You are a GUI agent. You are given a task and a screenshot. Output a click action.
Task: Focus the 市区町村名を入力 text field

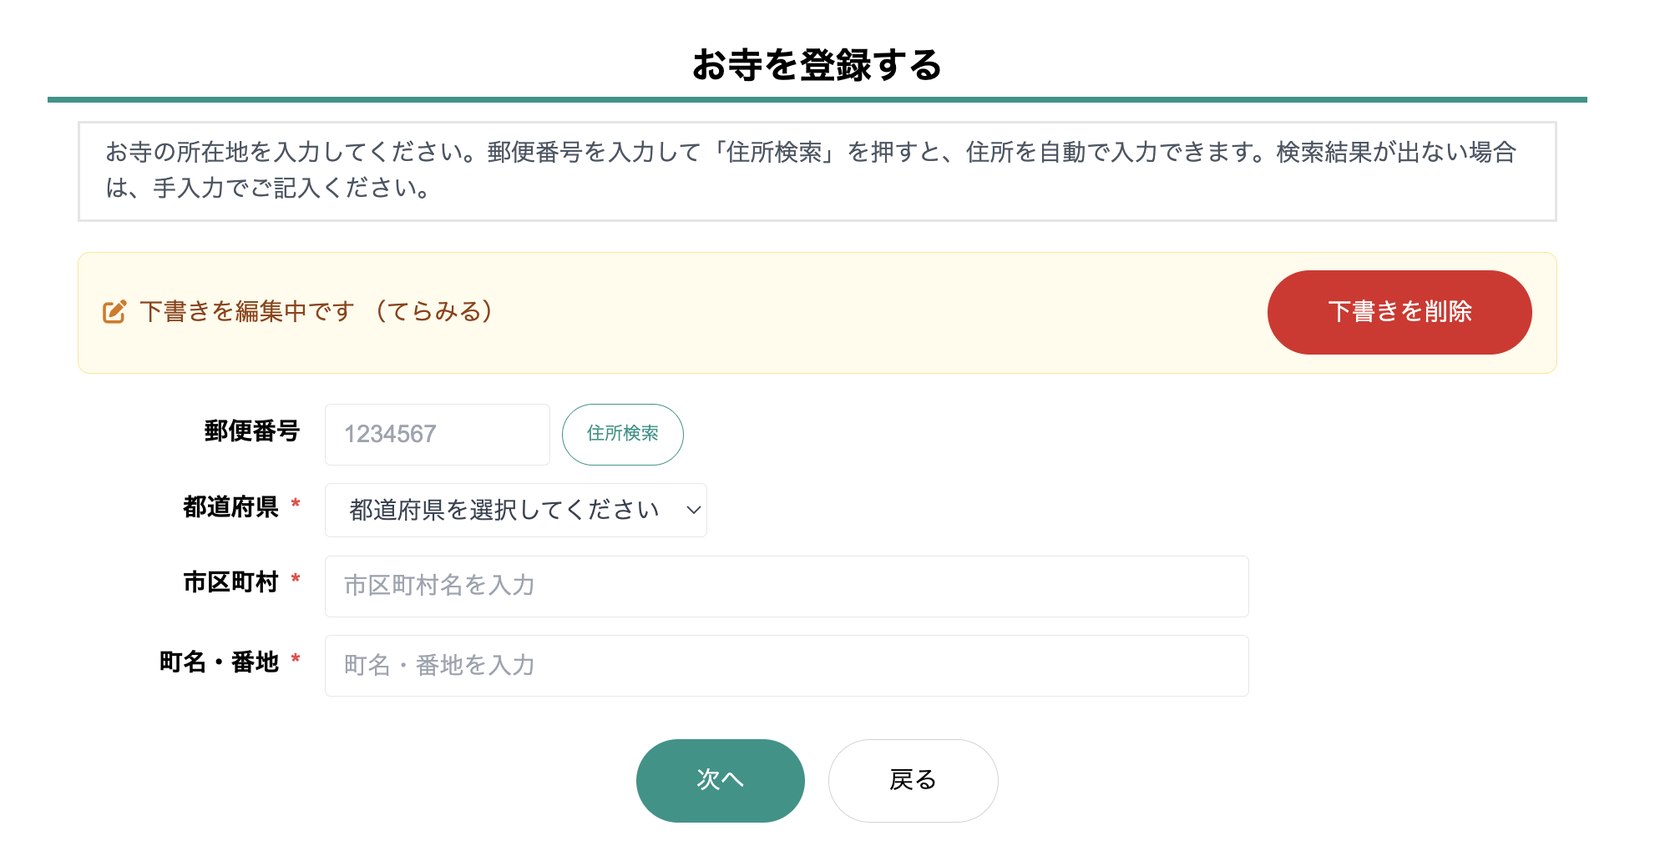point(787,587)
